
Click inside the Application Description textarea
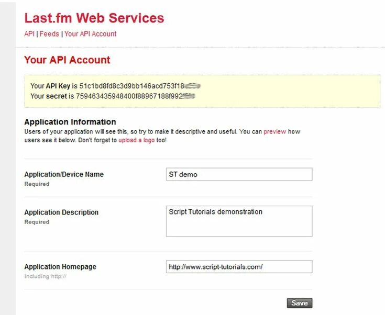click(239, 221)
